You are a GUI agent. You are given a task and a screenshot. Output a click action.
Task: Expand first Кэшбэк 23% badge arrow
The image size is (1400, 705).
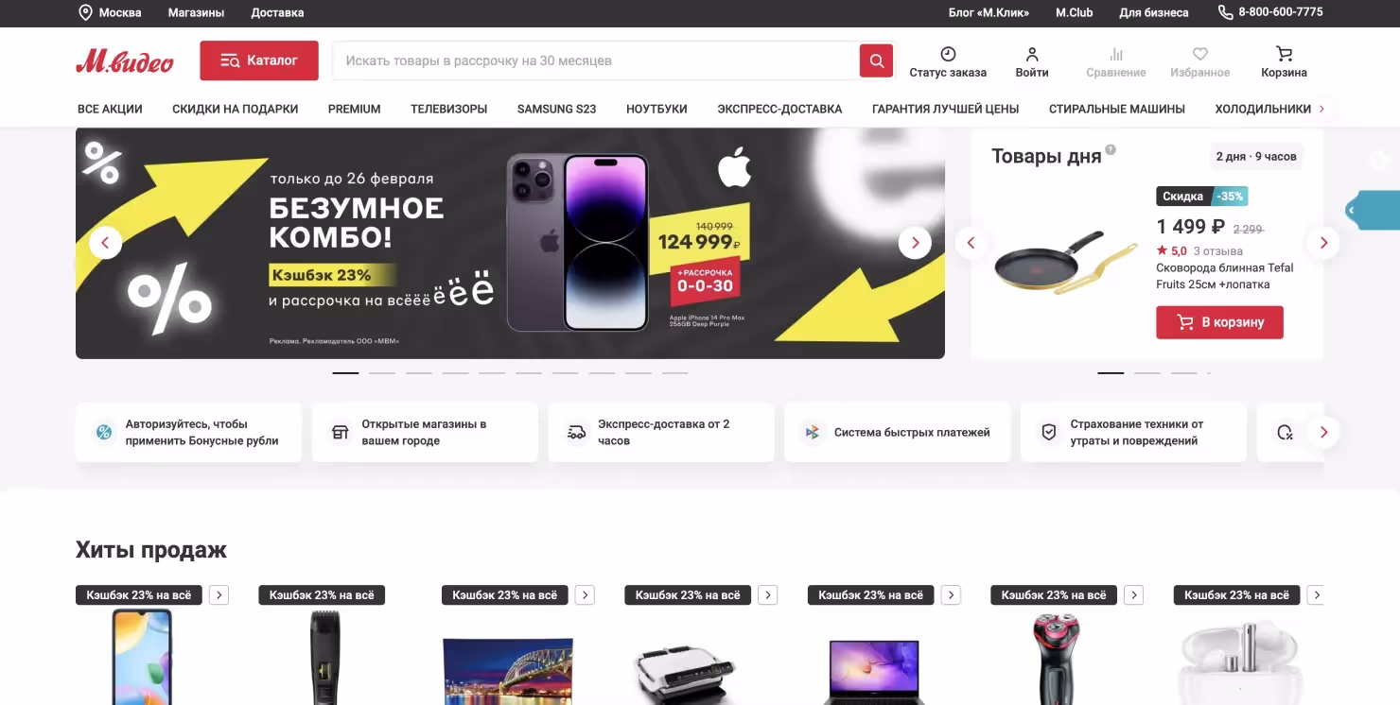pos(219,595)
